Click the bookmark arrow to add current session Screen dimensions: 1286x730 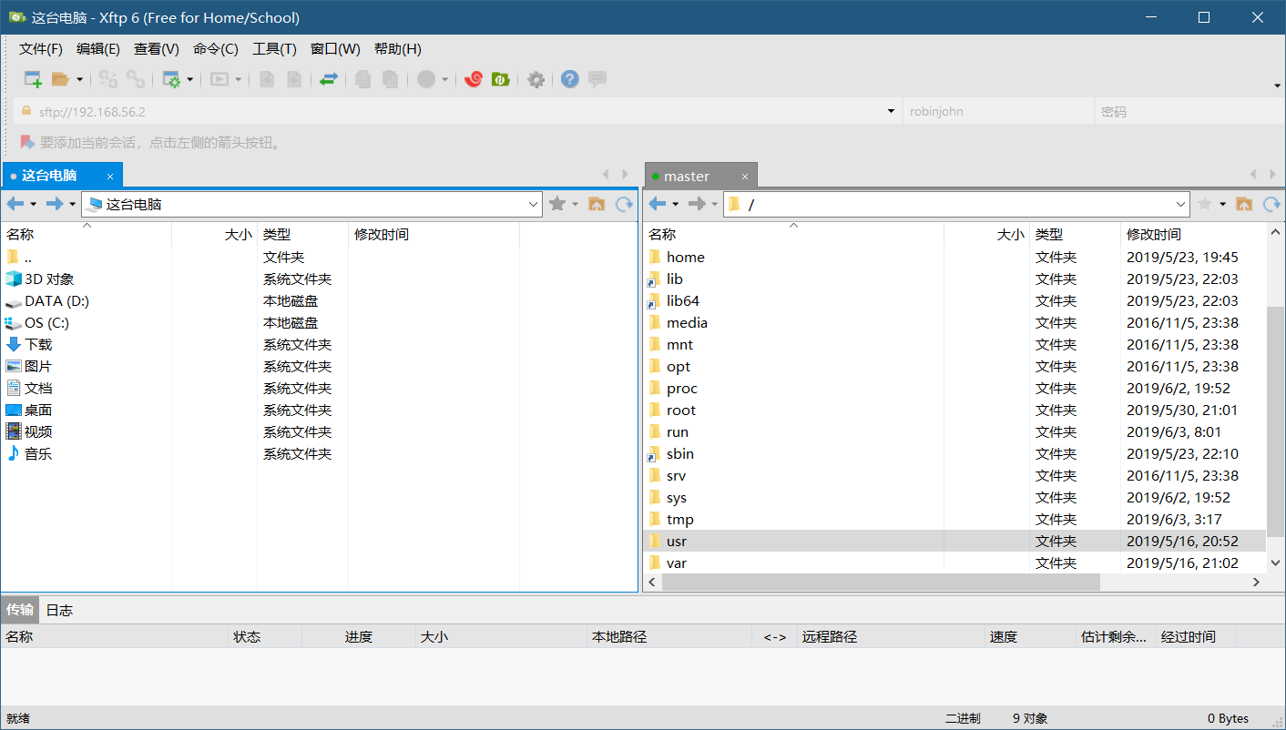(x=27, y=142)
